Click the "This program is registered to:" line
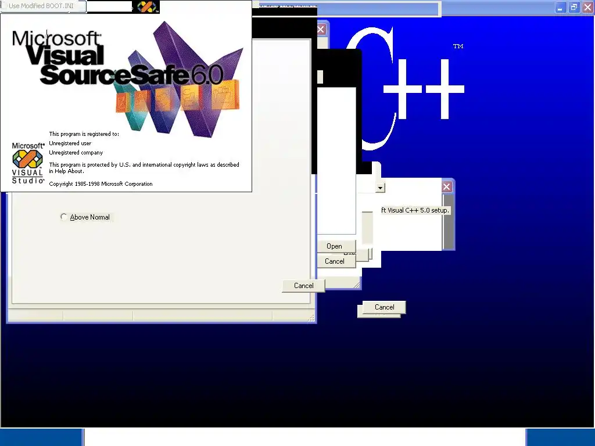 [x=84, y=134]
